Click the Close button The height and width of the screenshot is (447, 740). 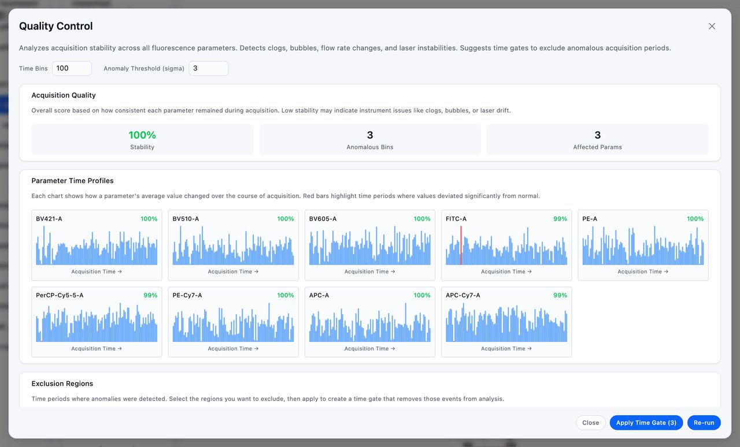(591, 423)
